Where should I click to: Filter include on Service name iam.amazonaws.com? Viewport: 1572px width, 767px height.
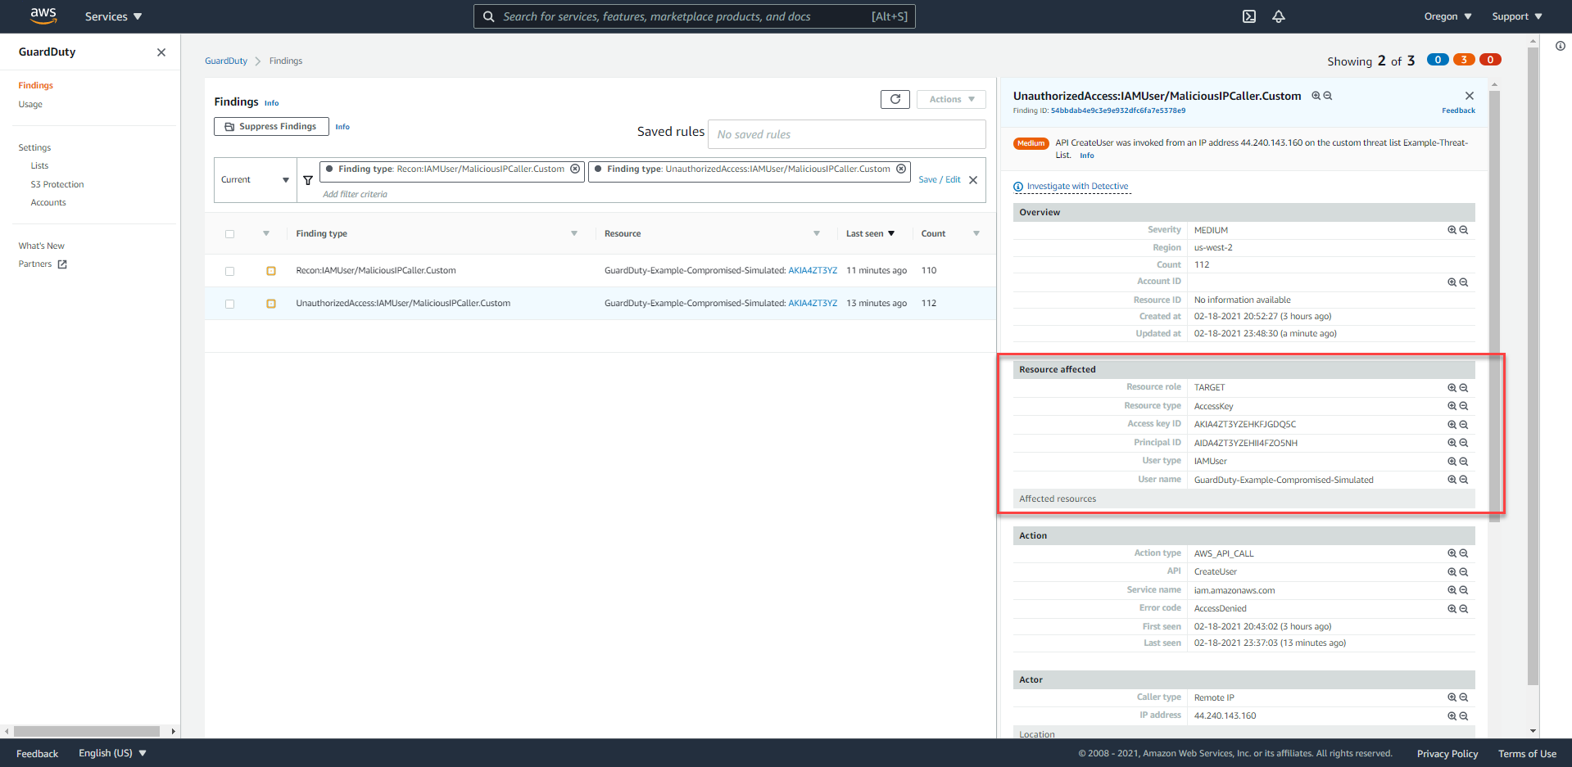pyautogui.click(x=1452, y=590)
